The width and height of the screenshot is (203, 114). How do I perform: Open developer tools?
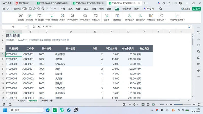(x=96, y=17)
